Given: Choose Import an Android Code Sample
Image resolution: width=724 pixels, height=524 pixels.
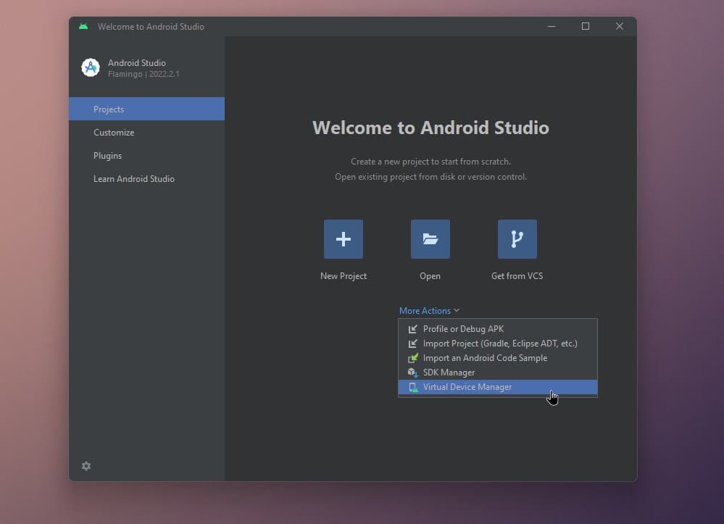Looking at the screenshot, I should tap(498, 358).
